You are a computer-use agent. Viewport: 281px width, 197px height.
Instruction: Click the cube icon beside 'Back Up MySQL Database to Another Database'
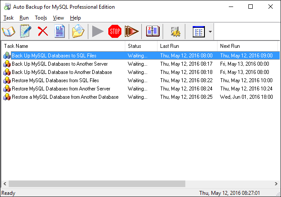point(7,72)
